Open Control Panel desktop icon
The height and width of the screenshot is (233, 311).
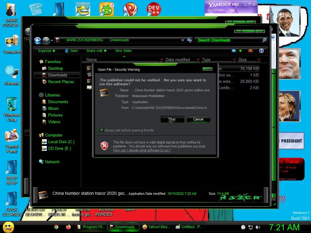point(12,141)
